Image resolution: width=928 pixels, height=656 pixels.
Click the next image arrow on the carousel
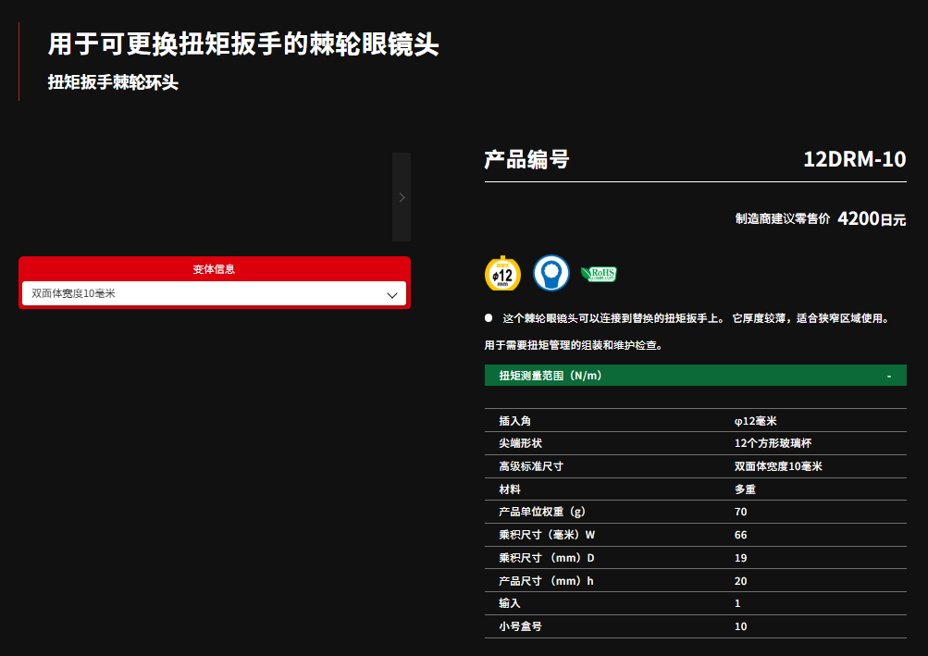tap(402, 197)
